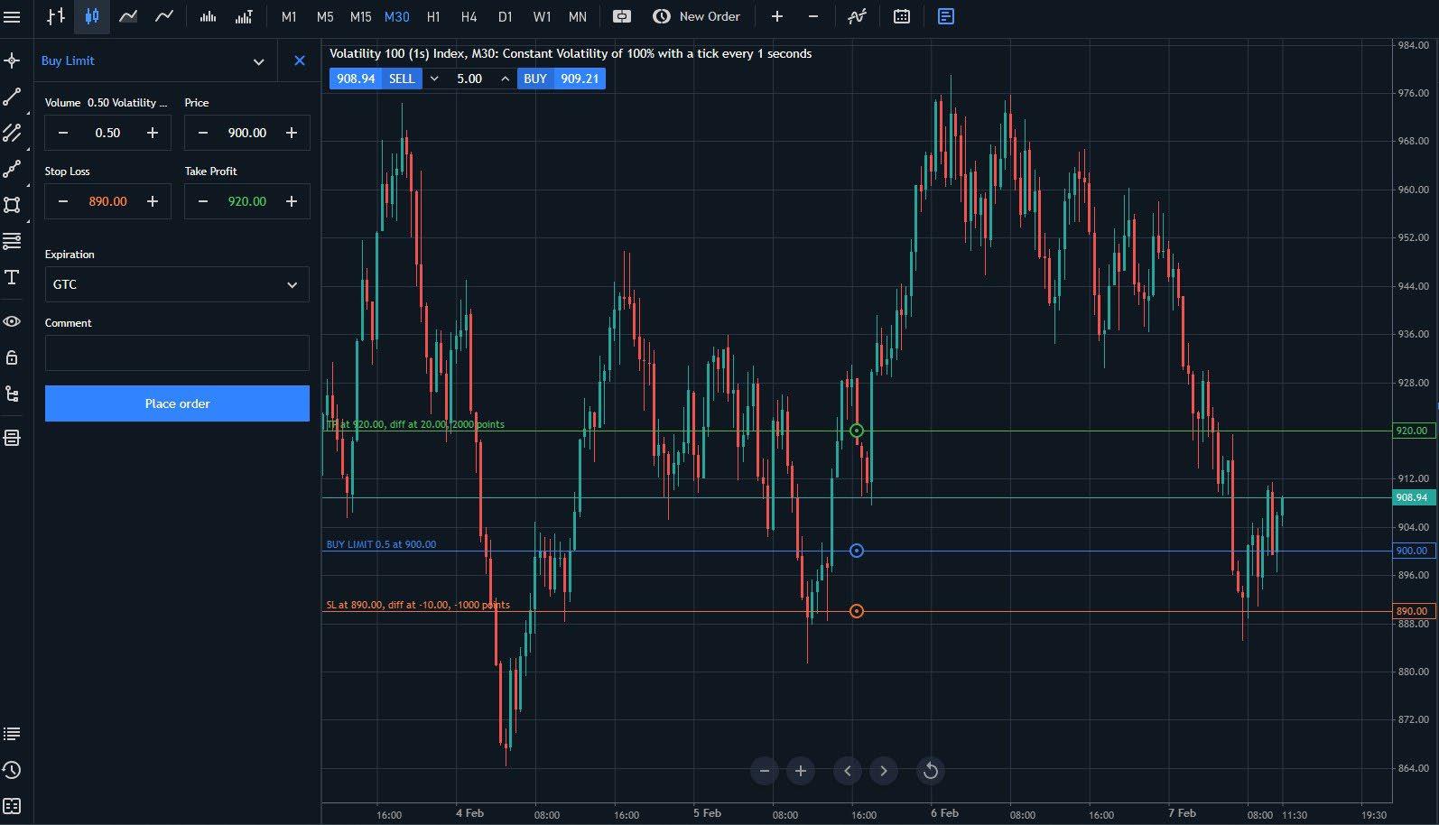1439x825 pixels.
Task: Switch to the H1 timeframe
Action: tap(433, 16)
